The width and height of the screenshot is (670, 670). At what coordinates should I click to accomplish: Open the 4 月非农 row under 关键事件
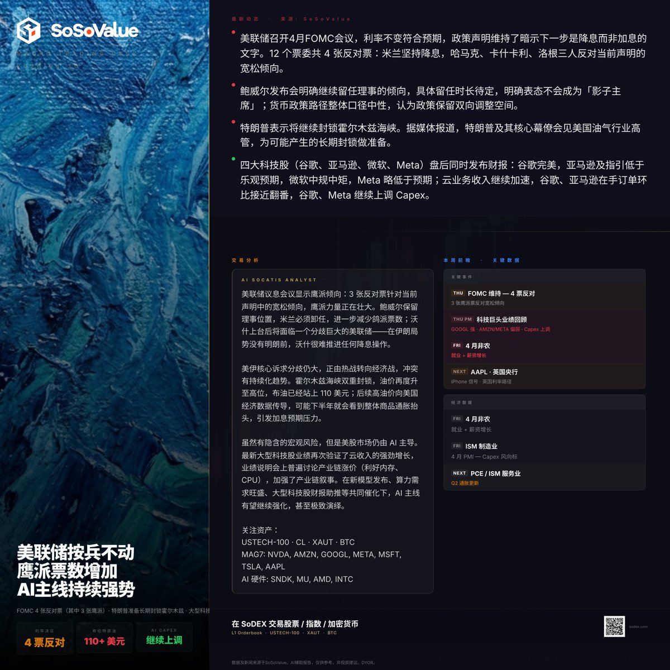pos(544,350)
